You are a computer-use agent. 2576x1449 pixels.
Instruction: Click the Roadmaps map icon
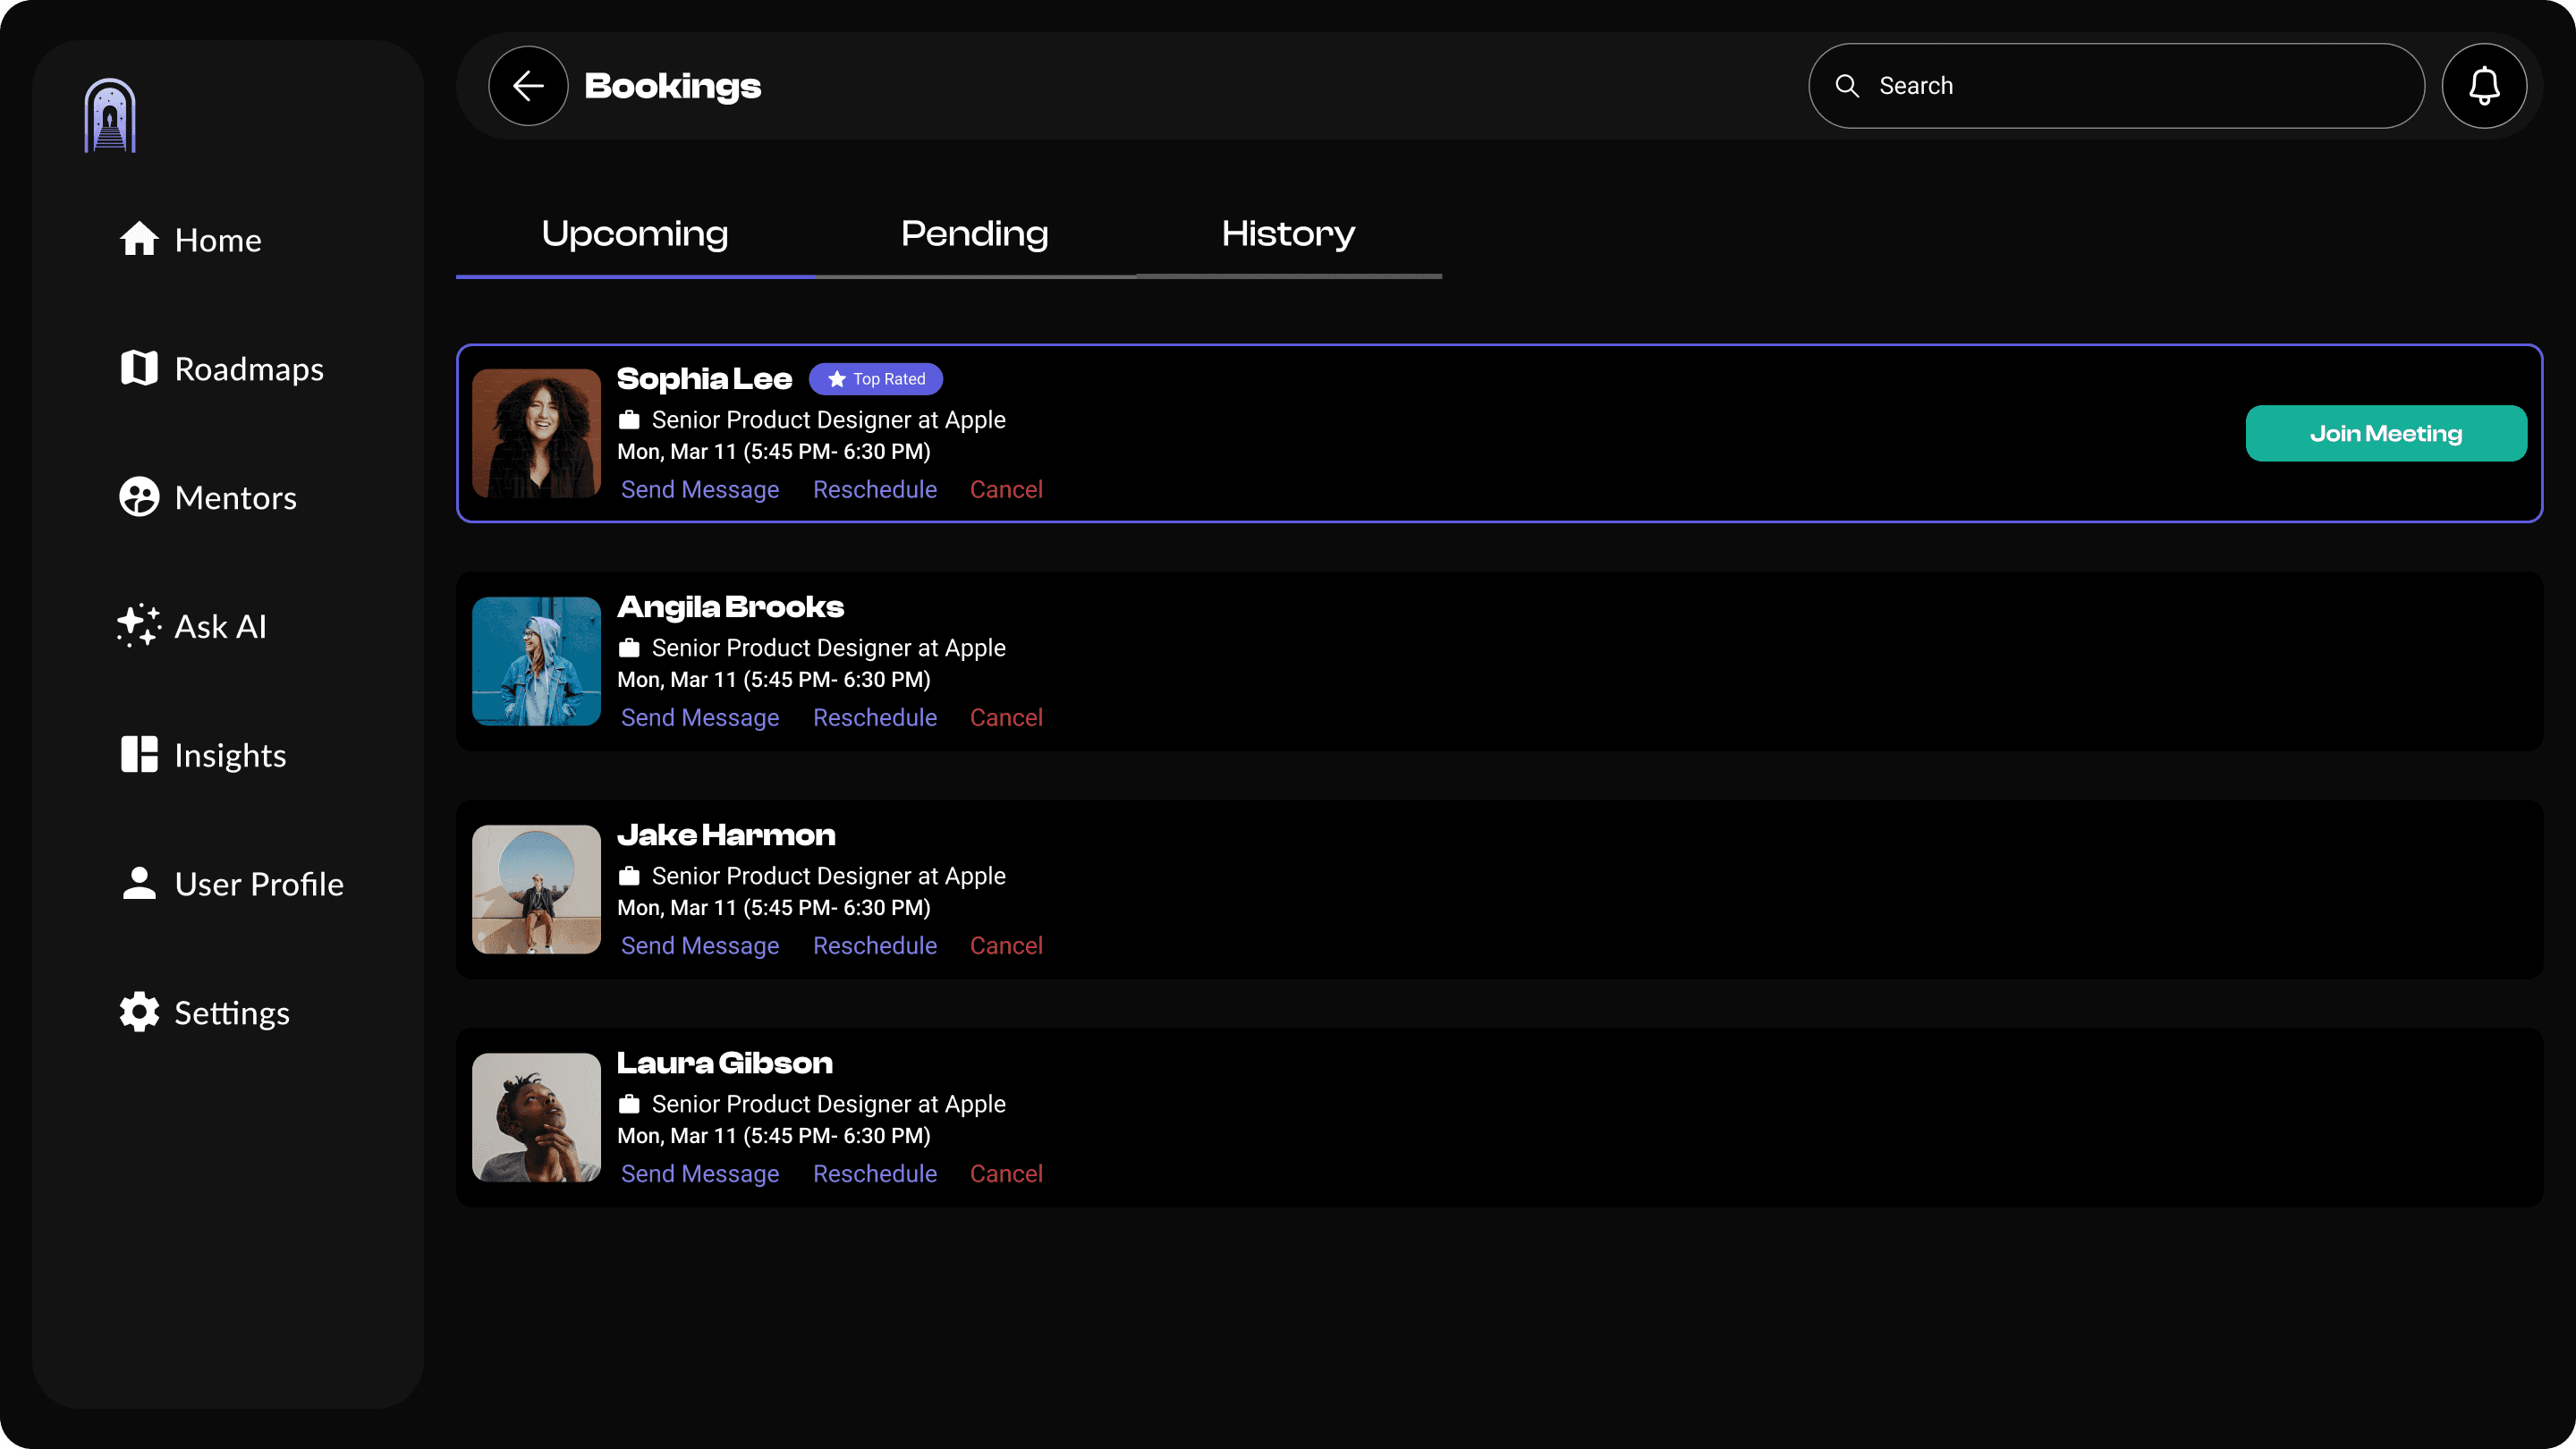(139, 368)
